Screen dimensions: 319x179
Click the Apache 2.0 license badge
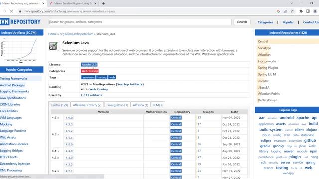tap(89, 64)
